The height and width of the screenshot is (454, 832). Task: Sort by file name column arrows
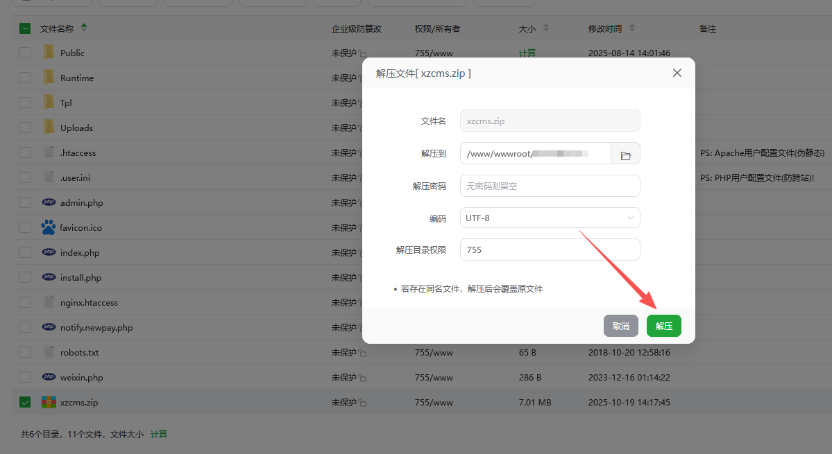pos(84,28)
